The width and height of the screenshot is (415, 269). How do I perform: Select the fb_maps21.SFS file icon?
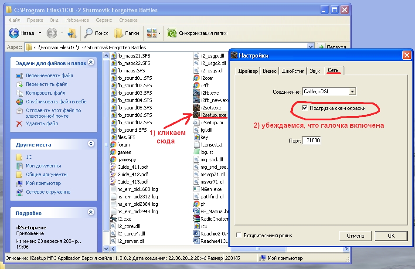pyautogui.click(x=113, y=56)
